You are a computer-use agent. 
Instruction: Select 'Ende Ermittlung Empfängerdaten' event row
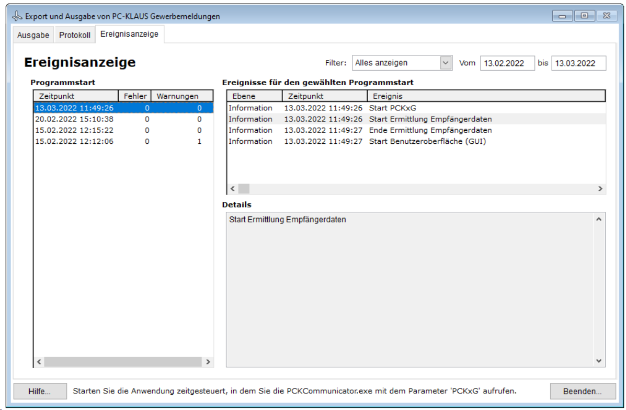pyautogui.click(x=430, y=130)
